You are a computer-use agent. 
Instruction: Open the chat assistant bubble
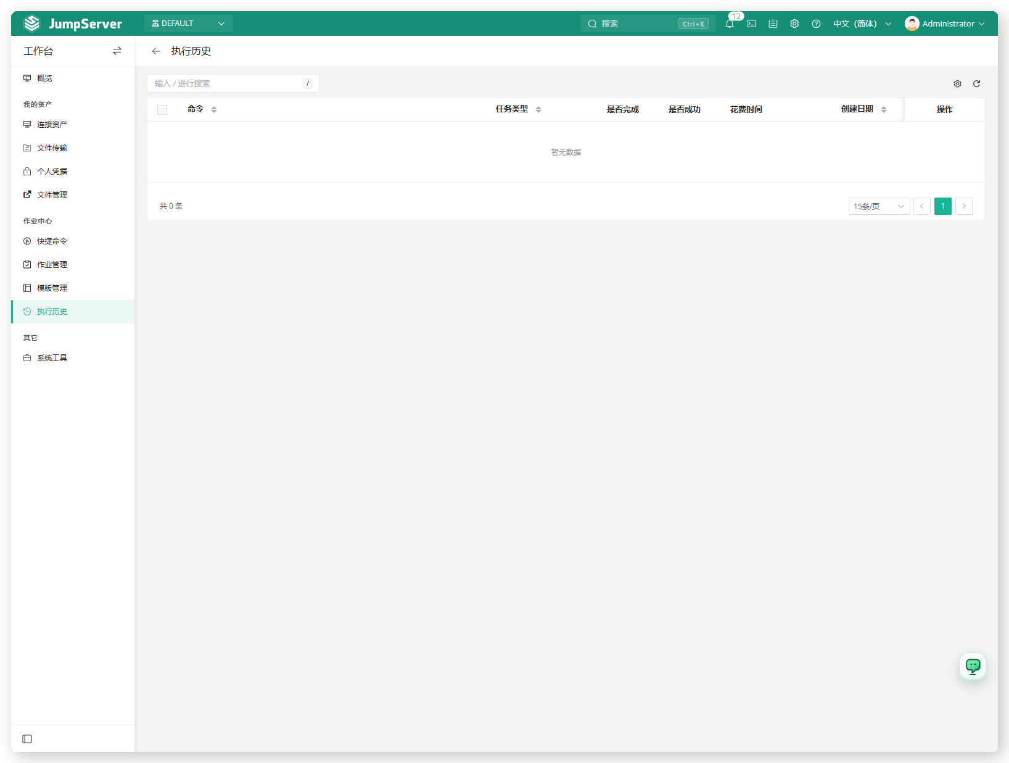pos(973,666)
